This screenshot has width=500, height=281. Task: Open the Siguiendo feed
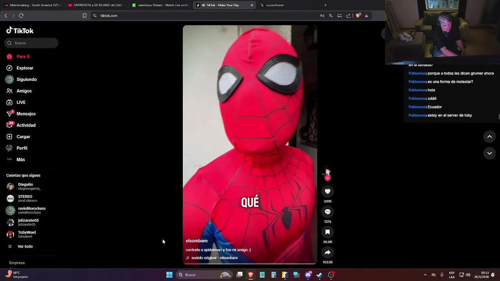point(21,79)
